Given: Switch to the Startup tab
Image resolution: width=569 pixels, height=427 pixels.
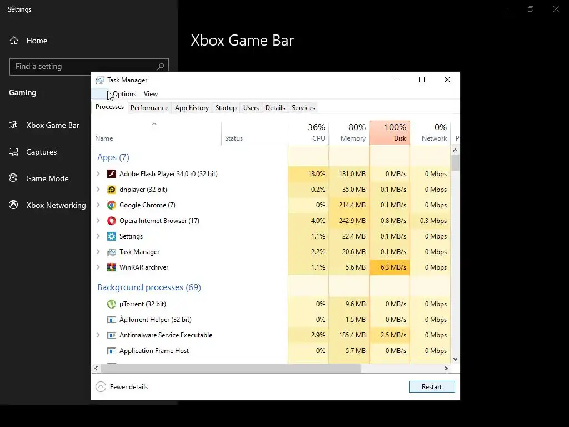Looking at the screenshot, I should point(226,108).
